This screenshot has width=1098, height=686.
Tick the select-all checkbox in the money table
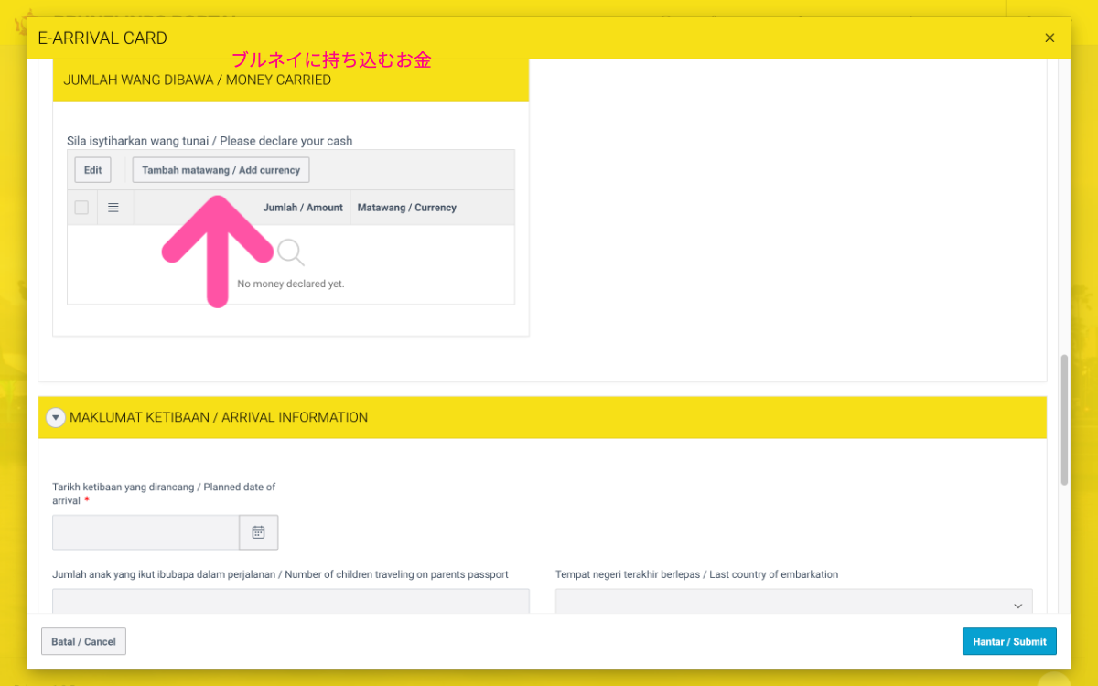pos(81,207)
